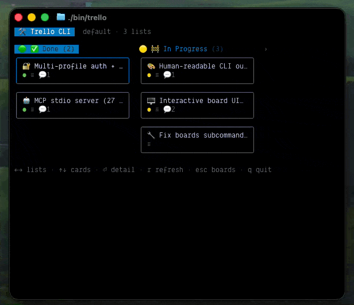Click the Trello CLI title badge
Image resolution: width=354 pixels, height=305 pixels.
coord(44,32)
